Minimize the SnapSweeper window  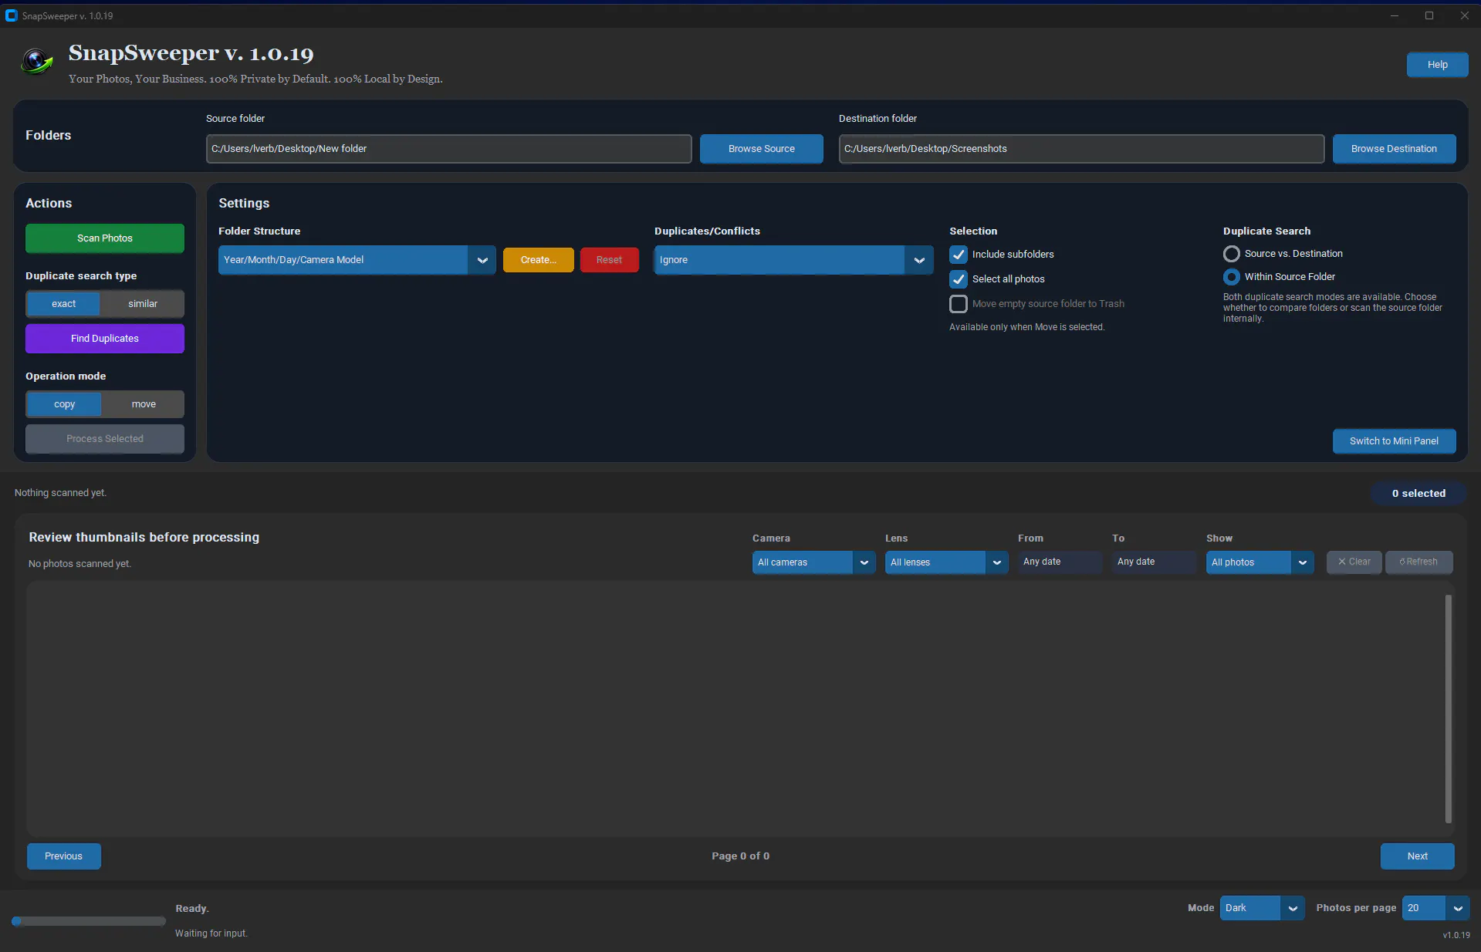coord(1394,15)
